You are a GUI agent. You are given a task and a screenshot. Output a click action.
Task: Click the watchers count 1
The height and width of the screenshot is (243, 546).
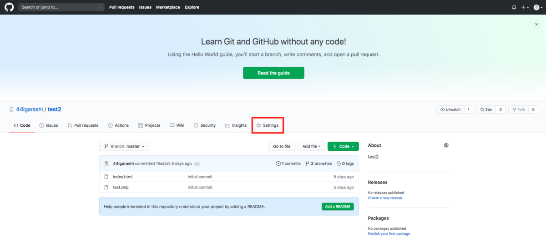(468, 109)
